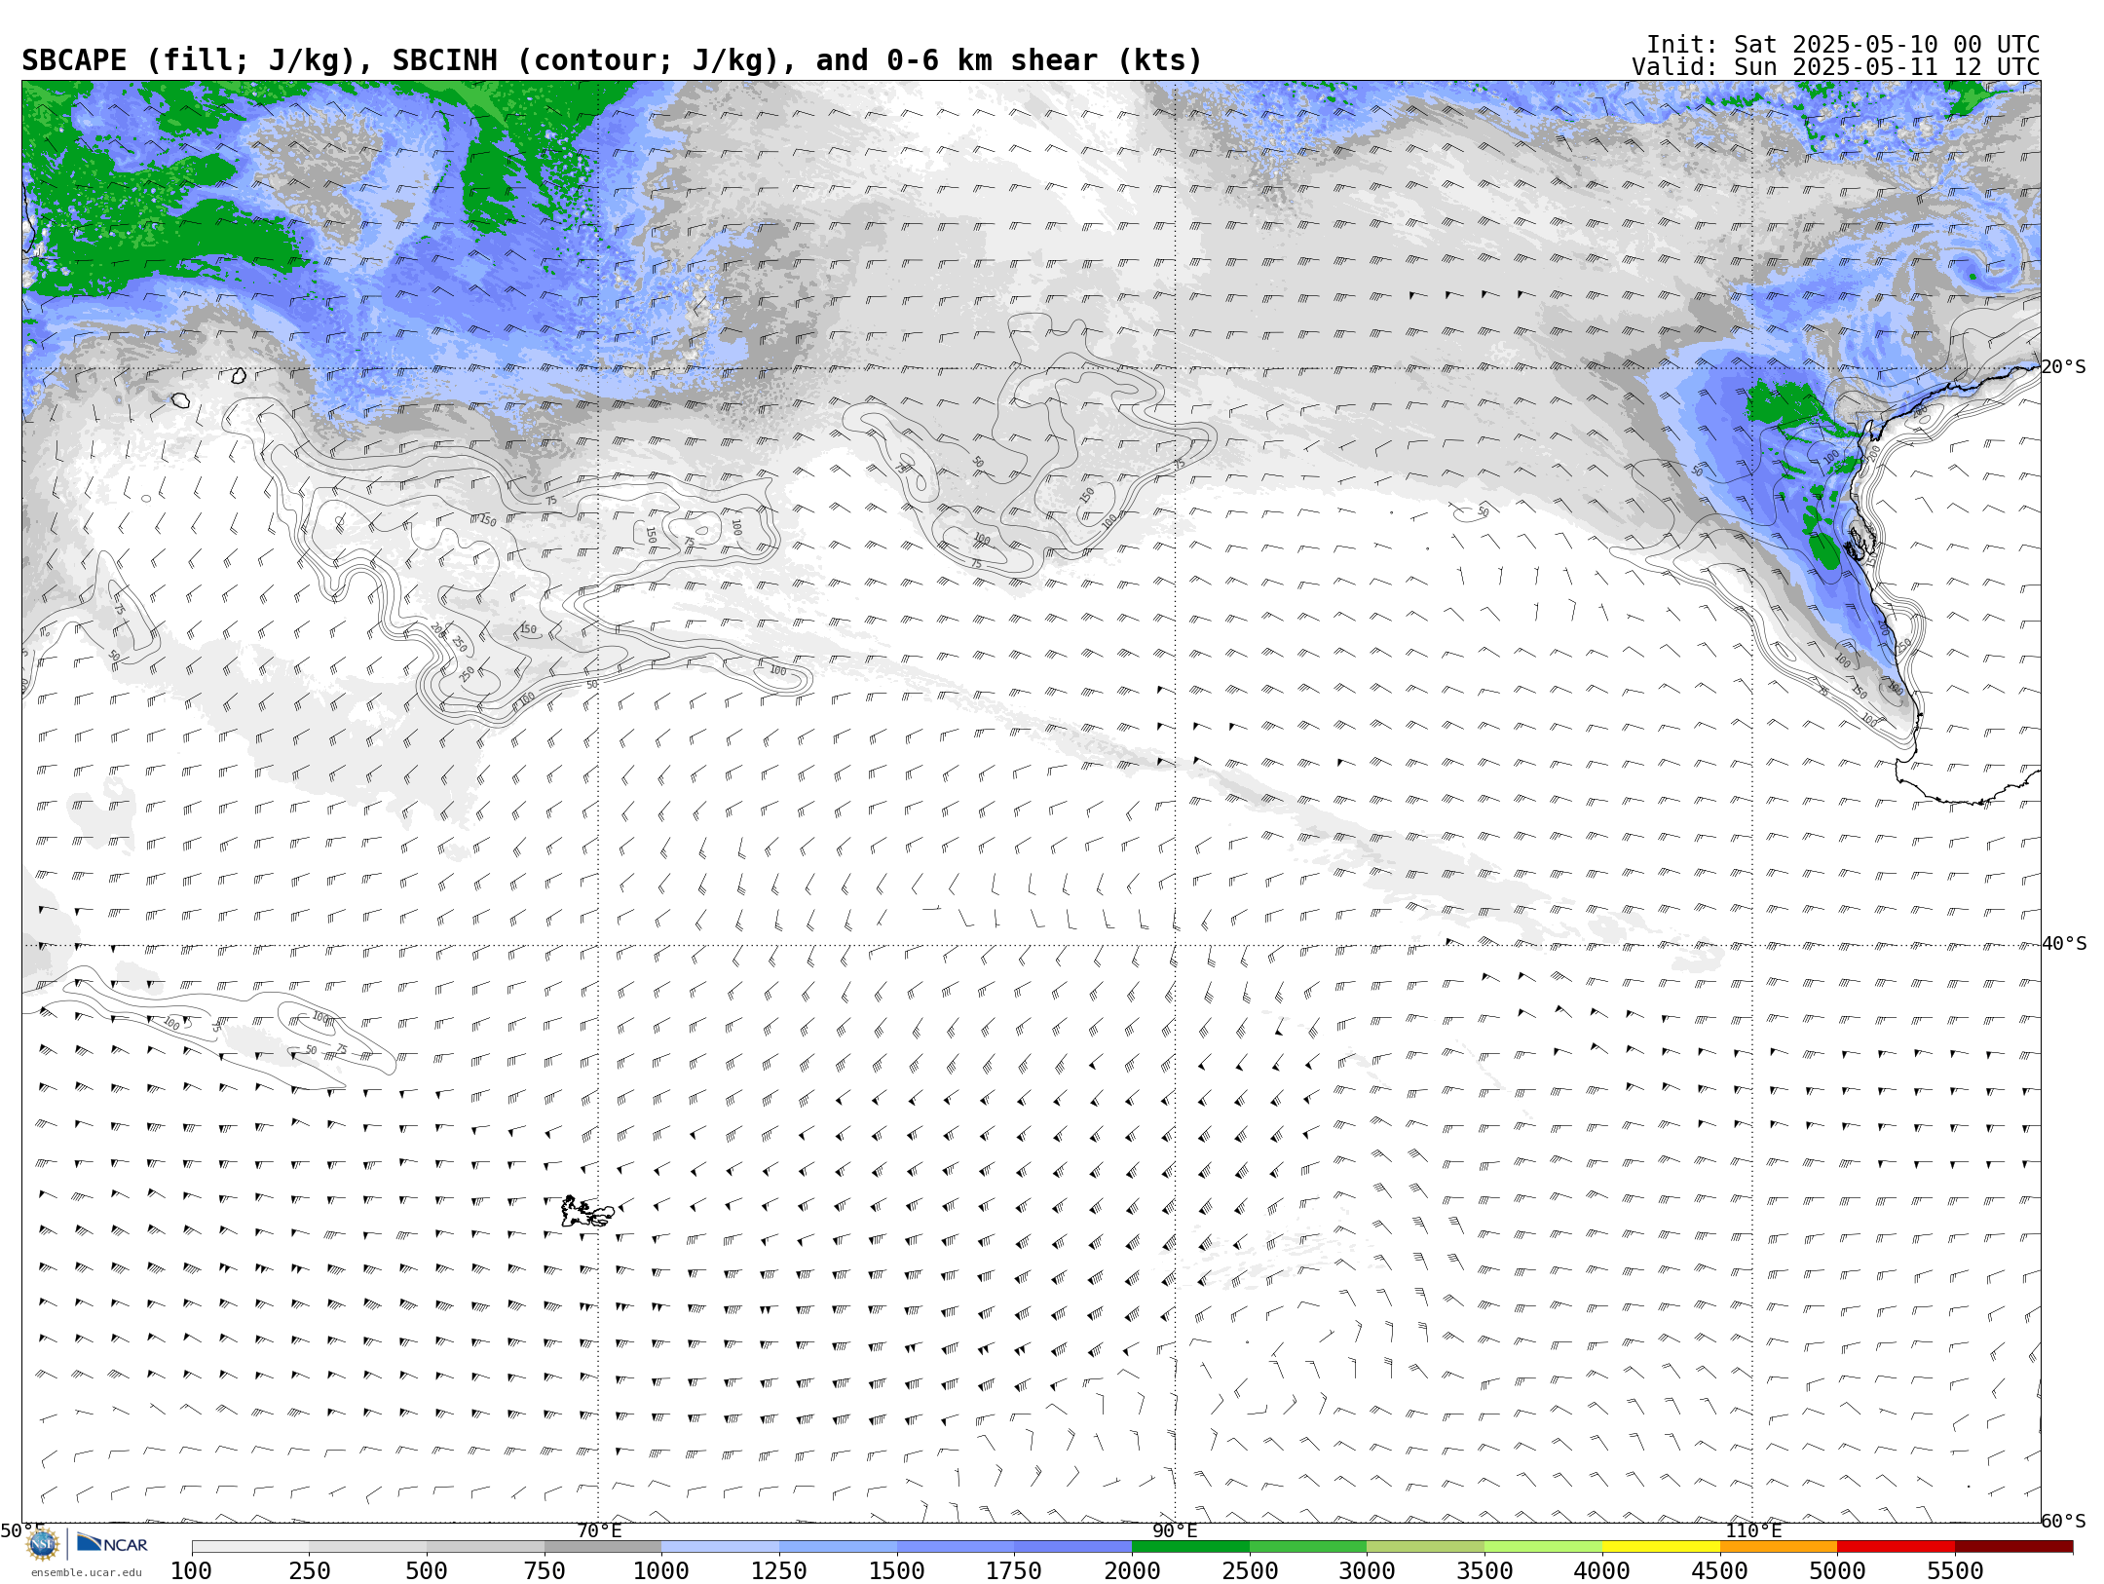The height and width of the screenshot is (1584, 2104).
Task: Click the 2000 colorbar label
Action: click(1132, 1571)
